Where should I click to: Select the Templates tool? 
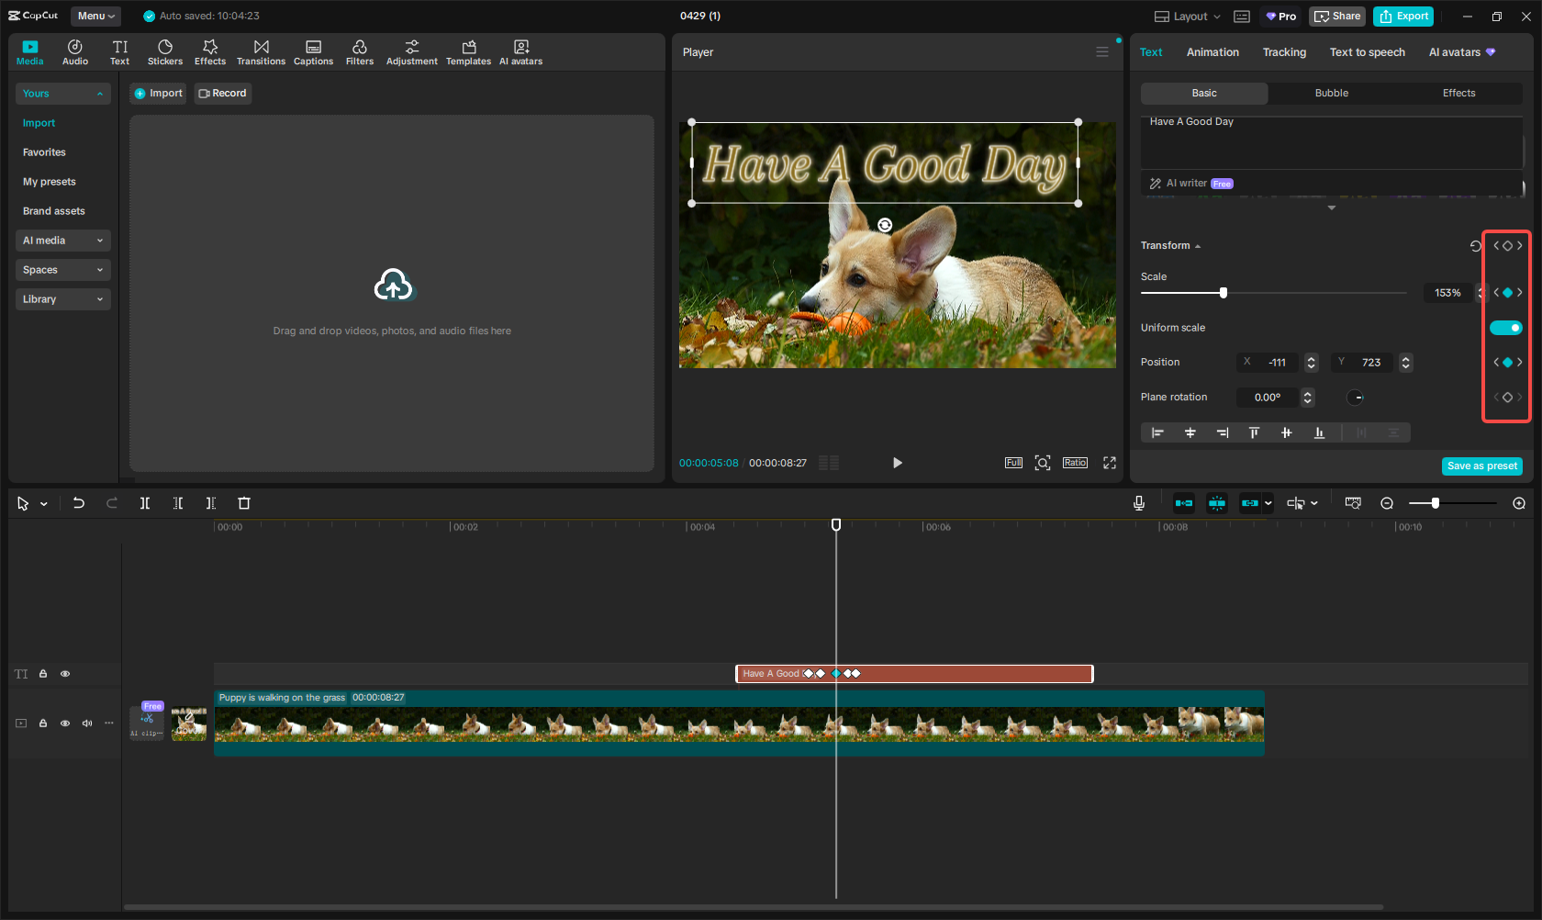click(x=468, y=51)
